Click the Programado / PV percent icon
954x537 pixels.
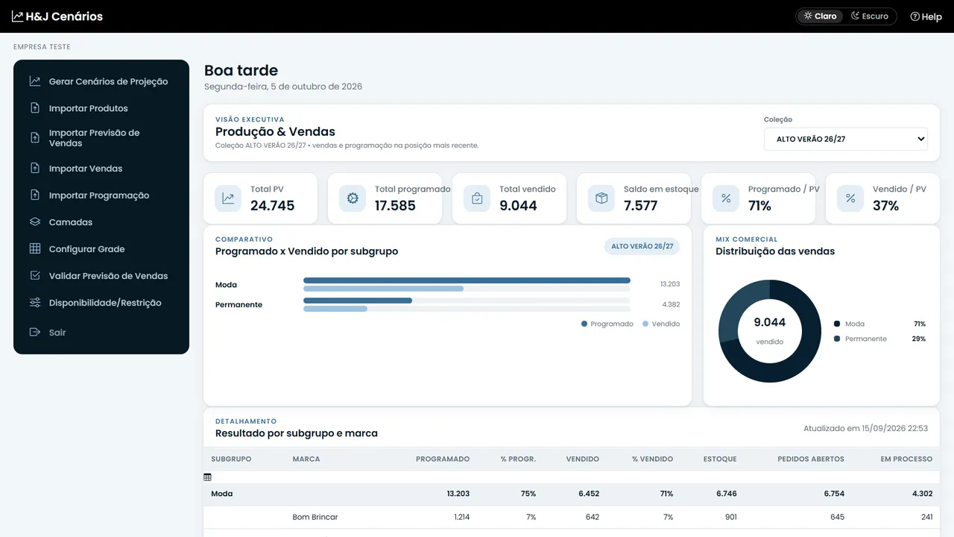[726, 198]
